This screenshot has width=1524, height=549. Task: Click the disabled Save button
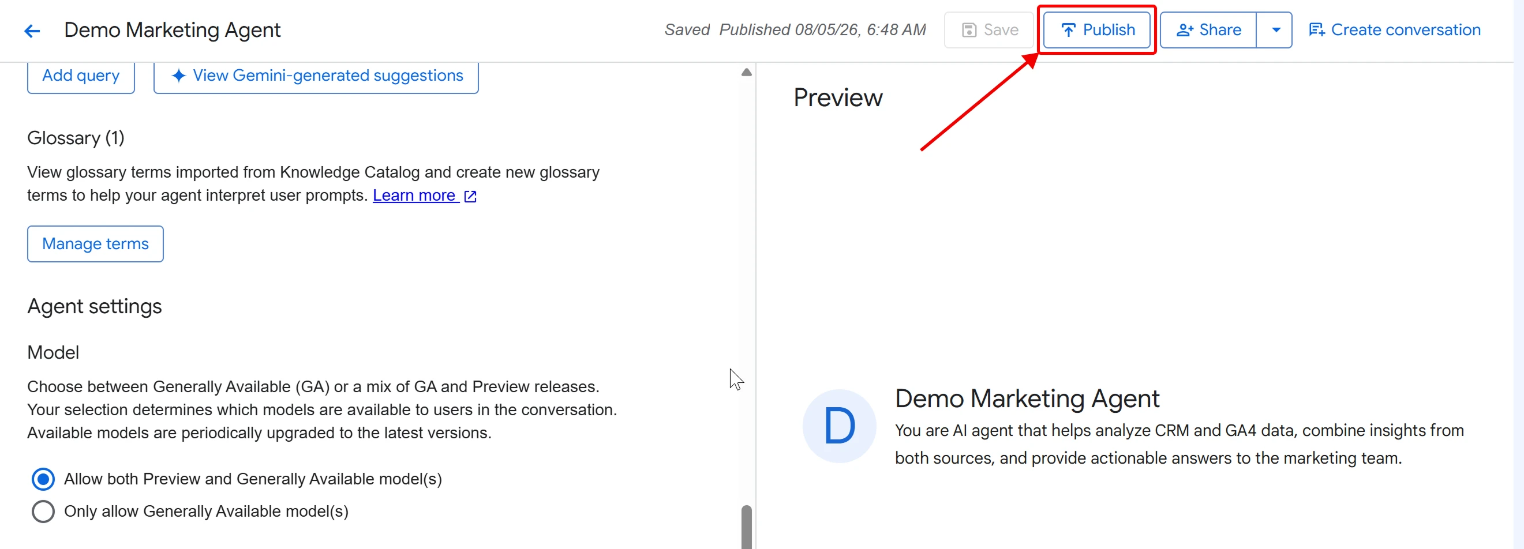click(x=988, y=29)
